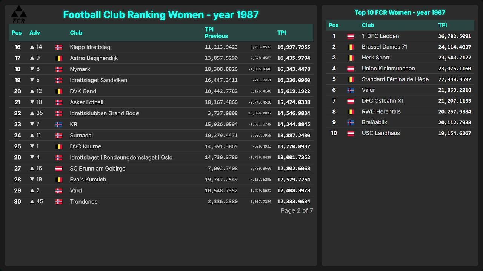The height and width of the screenshot is (271, 483).
Task: Click up arrow 45 for Trondenes
Action: point(36,201)
